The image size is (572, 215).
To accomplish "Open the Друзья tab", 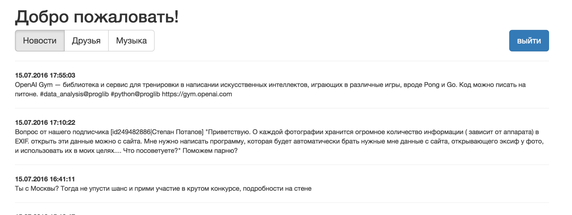I will pyautogui.click(x=86, y=41).
